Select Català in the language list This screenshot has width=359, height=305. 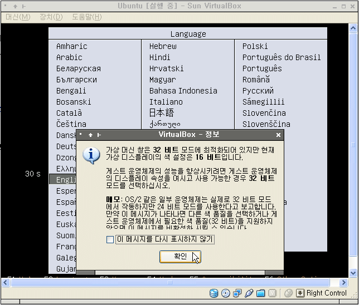pyautogui.click(x=69, y=113)
